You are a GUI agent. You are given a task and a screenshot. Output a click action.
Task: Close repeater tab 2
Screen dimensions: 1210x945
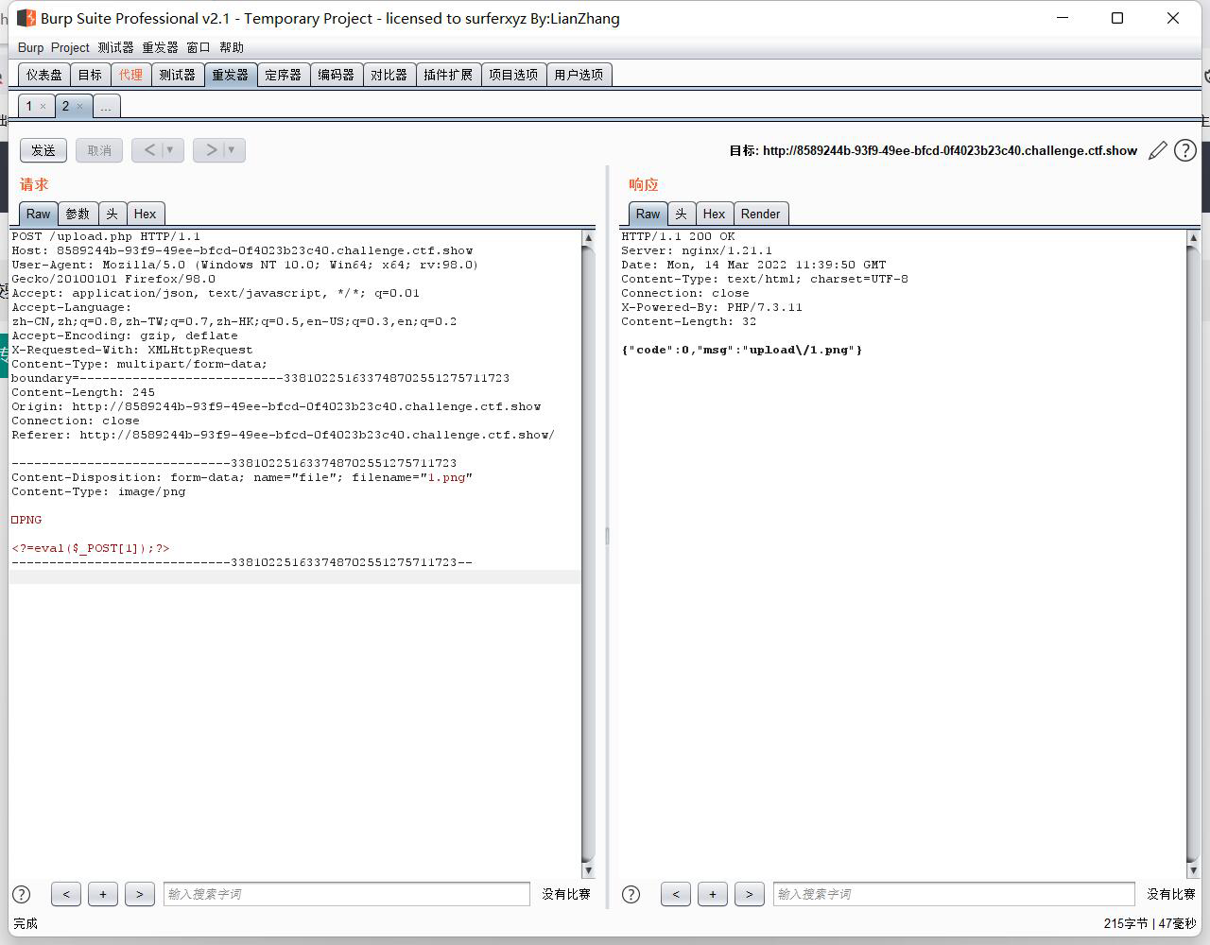[x=79, y=107]
